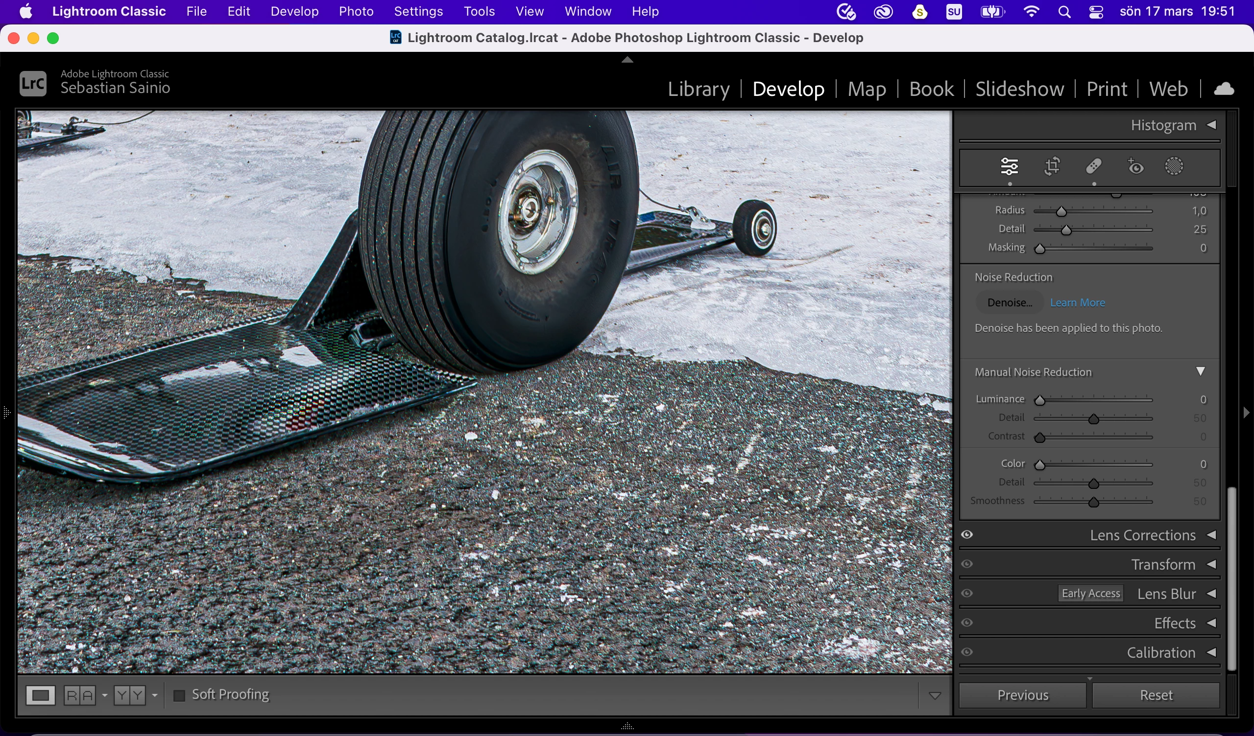This screenshot has width=1254, height=736.
Task: Select the Healing tool icon
Action: 1093,166
